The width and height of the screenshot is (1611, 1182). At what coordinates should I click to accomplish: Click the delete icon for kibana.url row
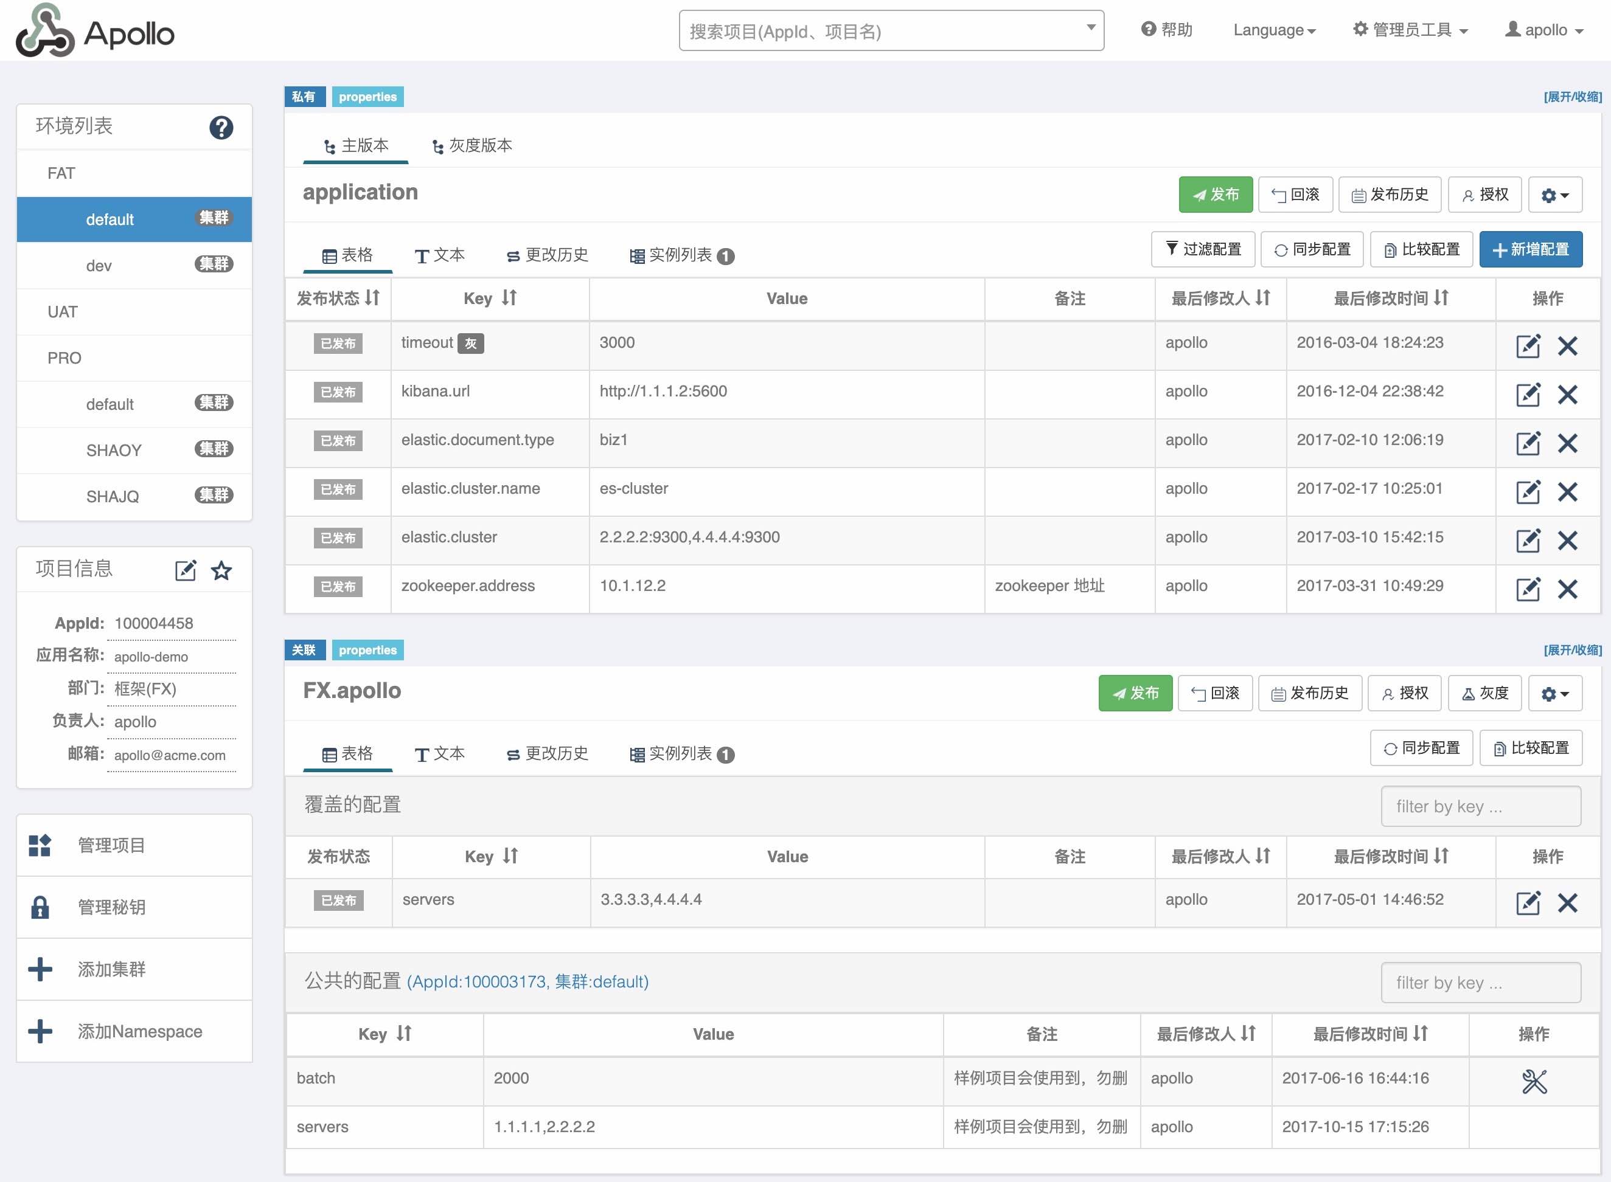click(1568, 392)
